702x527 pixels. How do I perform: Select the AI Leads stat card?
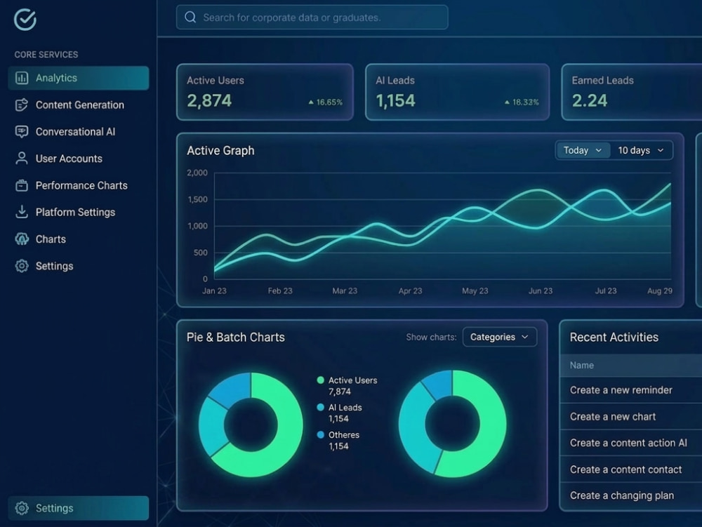point(457,92)
